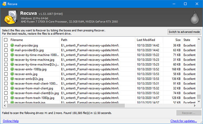203x124 pixels.
Task: Sort list by Size column header
Action: tap(172, 40)
